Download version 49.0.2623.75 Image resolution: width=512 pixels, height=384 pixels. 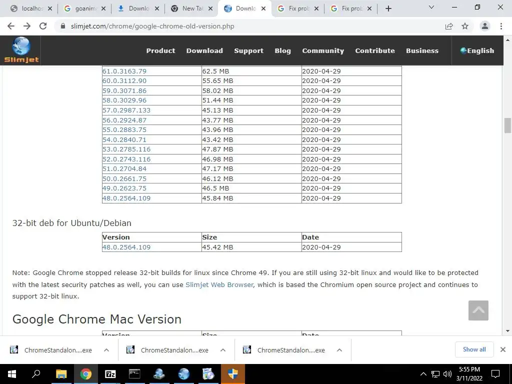click(x=124, y=188)
